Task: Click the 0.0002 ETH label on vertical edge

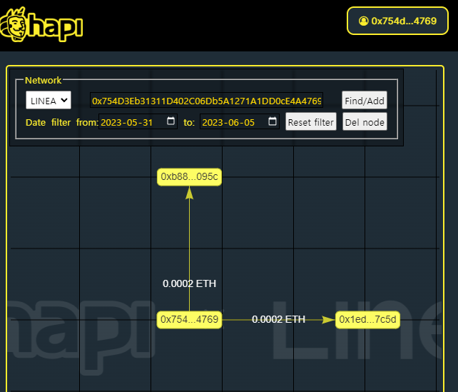Action: (189, 283)
